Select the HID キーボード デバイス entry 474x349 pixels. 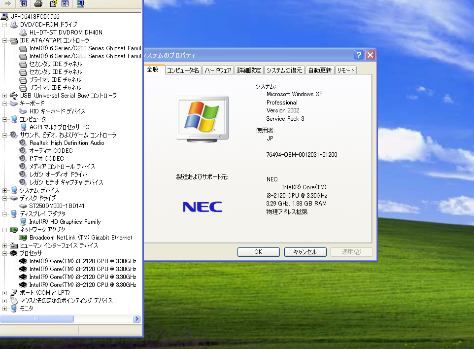pyautogui.click(x=58, y=111)
